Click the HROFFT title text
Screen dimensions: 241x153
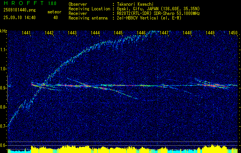click(x=24, y=3)
